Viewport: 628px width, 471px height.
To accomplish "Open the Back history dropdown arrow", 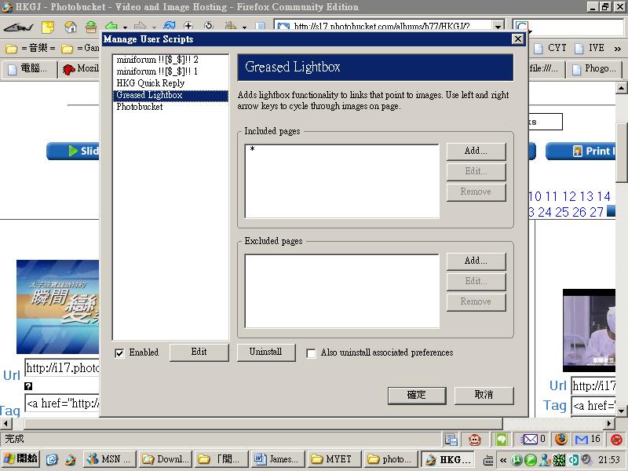I will point(125,27).
